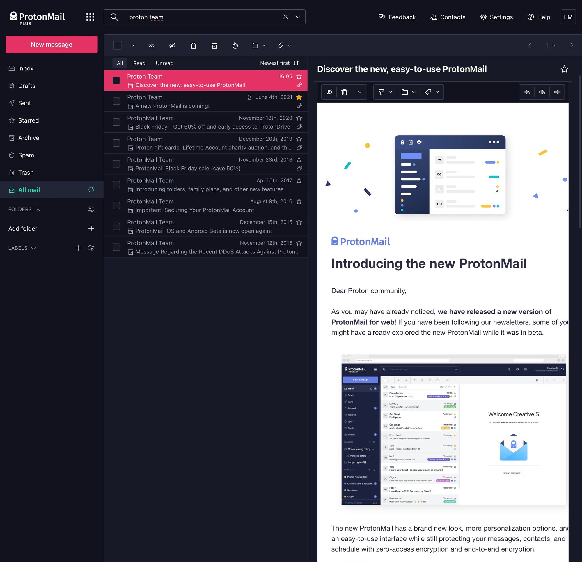Open Label as dropdown in message toolbar
The width and height of the screenshot is (582, 562).
click(x=432, y=92)
